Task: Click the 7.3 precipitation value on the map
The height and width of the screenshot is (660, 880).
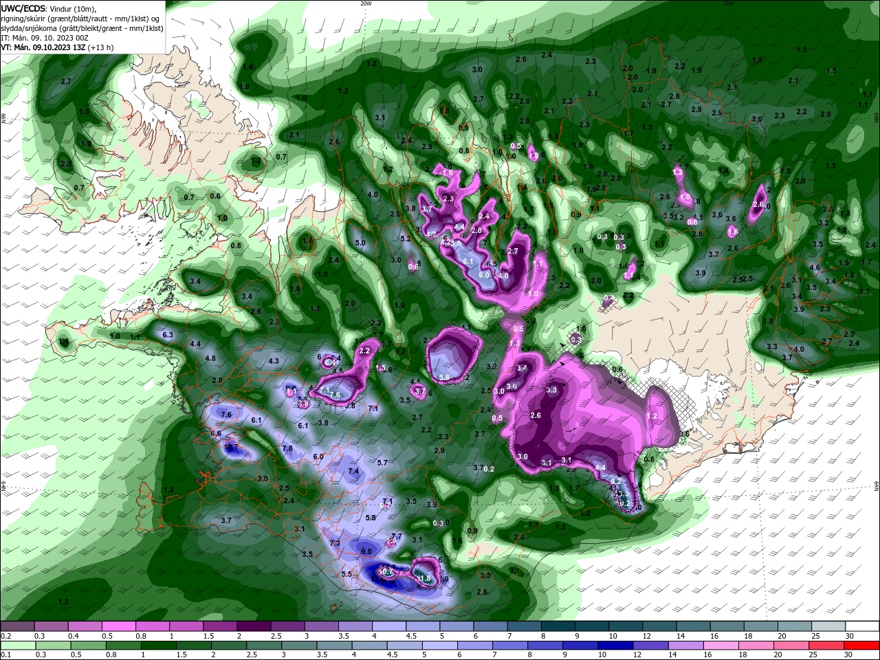Action: point(335,543)
